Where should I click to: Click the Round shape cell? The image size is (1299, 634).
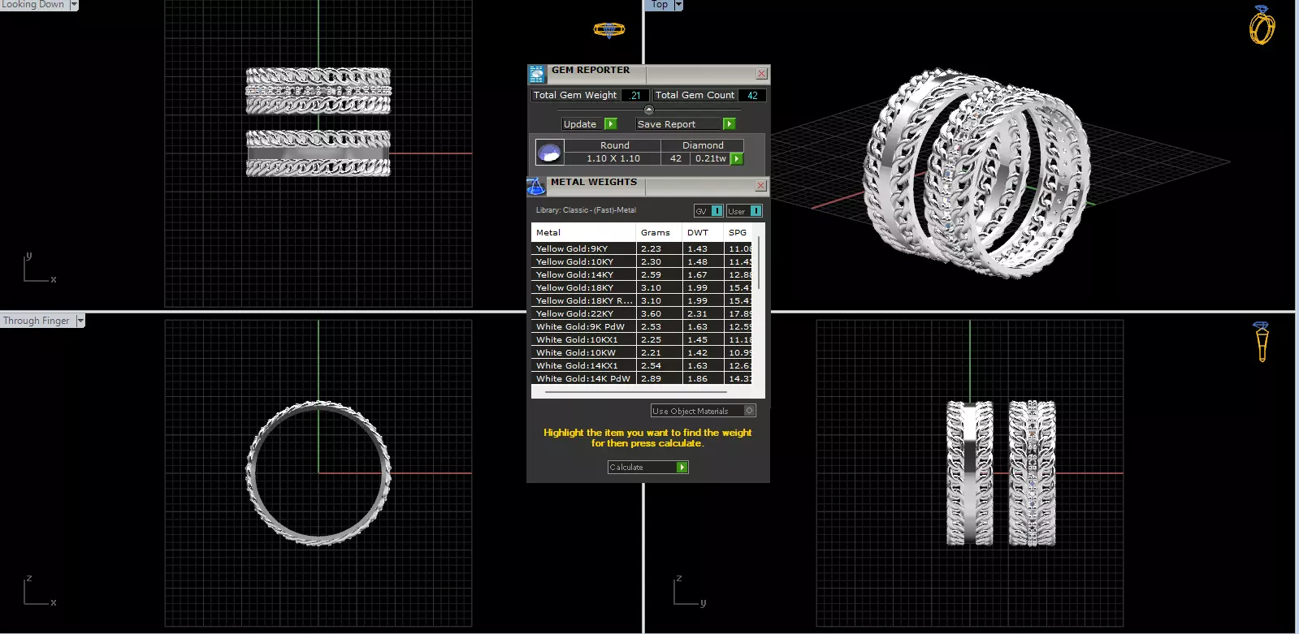click(x=614, y=146)
